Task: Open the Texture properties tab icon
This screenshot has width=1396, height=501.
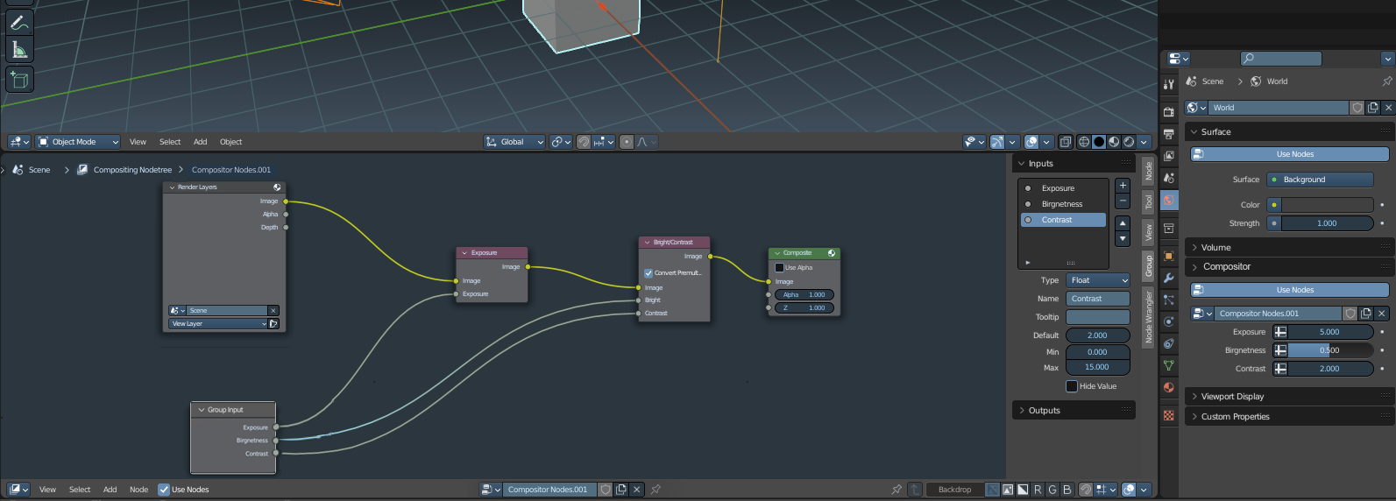Action: [x=1169, y=415]
